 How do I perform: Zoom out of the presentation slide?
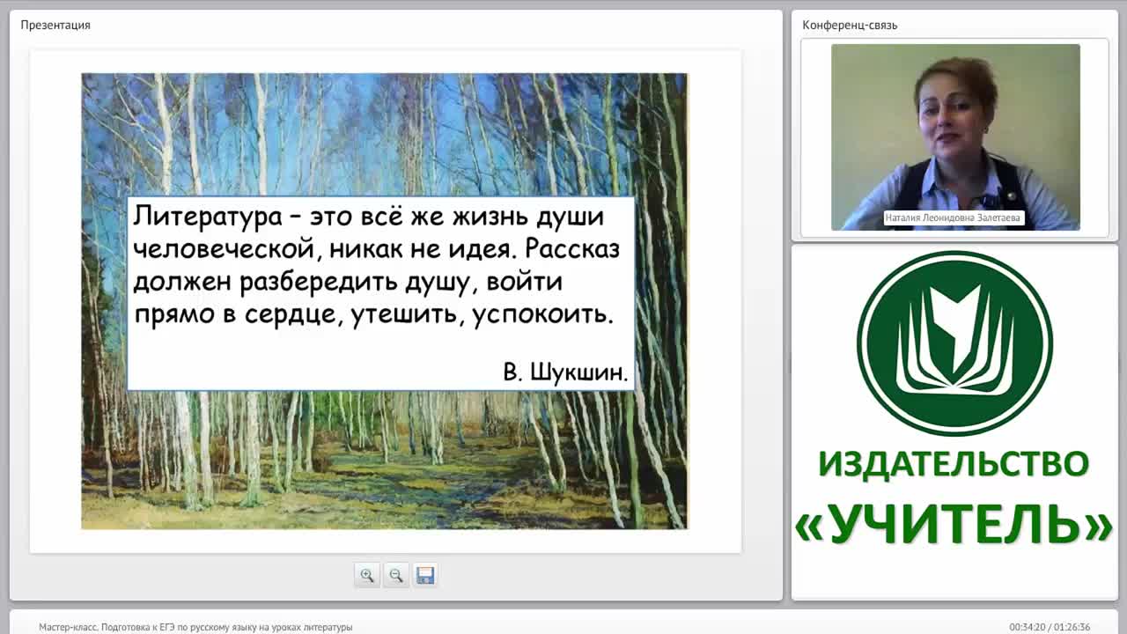[x=396, y=575]
